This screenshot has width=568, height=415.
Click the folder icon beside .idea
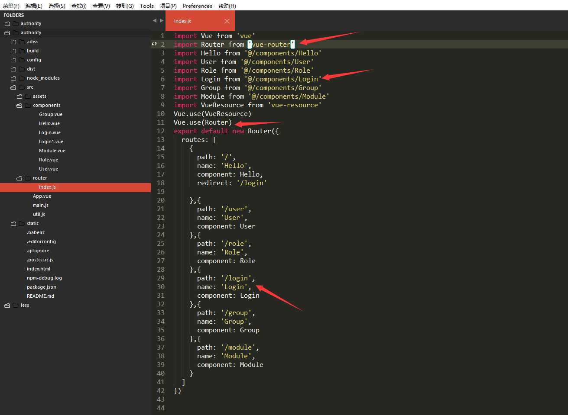point(22,42)
